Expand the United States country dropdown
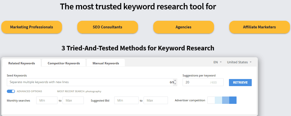Image resolution: width=291 pixels, height=116 pixels. pyautogui.click(x=239, y=62)
